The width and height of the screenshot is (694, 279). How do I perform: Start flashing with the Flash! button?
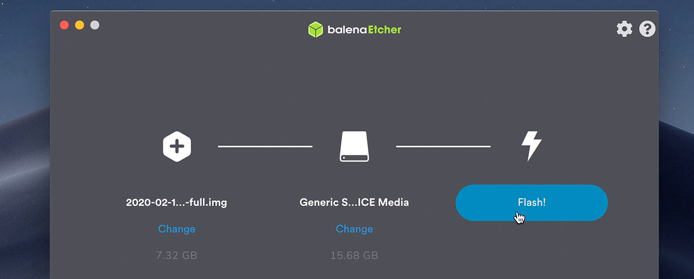(531, 202)
